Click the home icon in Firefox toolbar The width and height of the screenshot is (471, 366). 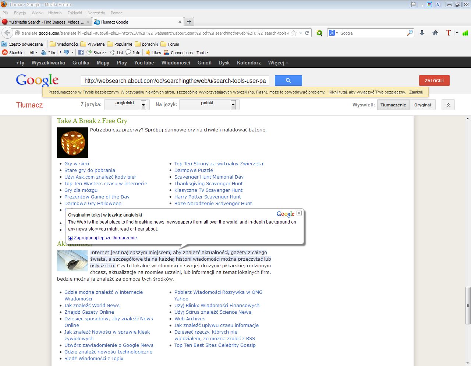click(435, 33)
